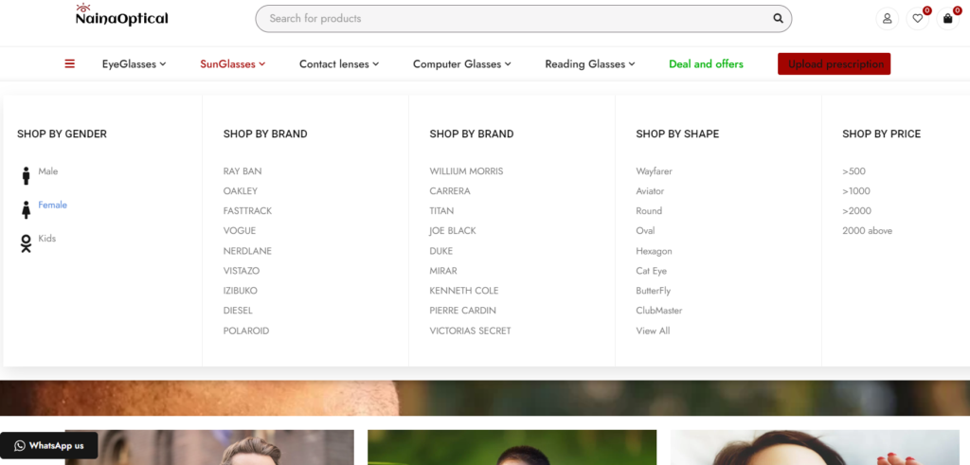Click the NainaOptical logo
This screenshot has width=970, height=465.
pos(121,16)
